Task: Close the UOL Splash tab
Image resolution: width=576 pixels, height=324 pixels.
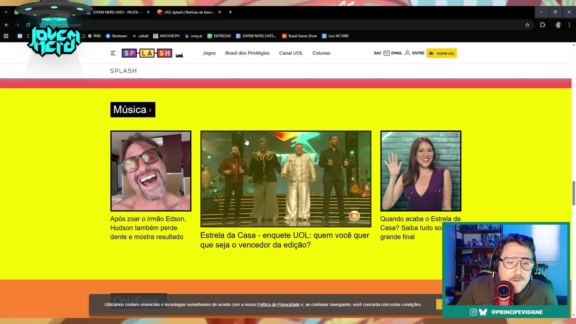Action: pyautogui.click(x=220, y=12)
